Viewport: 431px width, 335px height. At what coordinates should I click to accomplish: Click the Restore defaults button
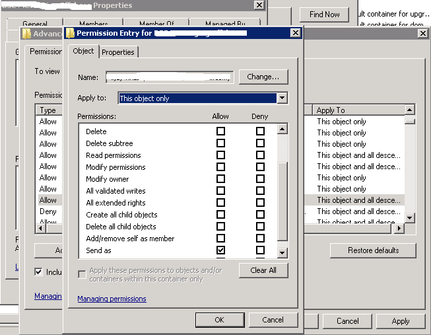coord(373,250)
